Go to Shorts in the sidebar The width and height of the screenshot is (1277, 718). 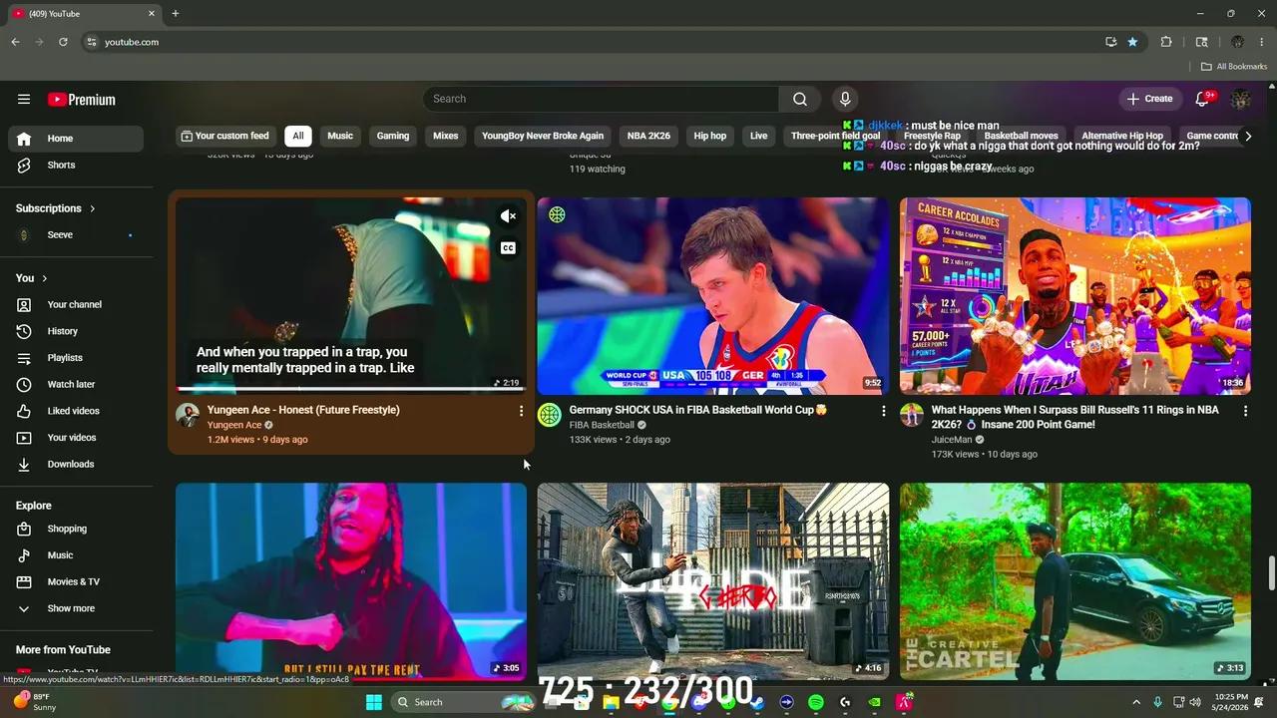point(76,166)
